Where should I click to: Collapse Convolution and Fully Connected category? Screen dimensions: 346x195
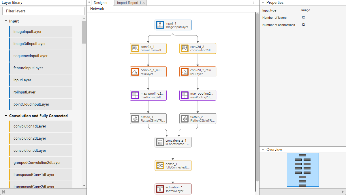pos(6,116)
